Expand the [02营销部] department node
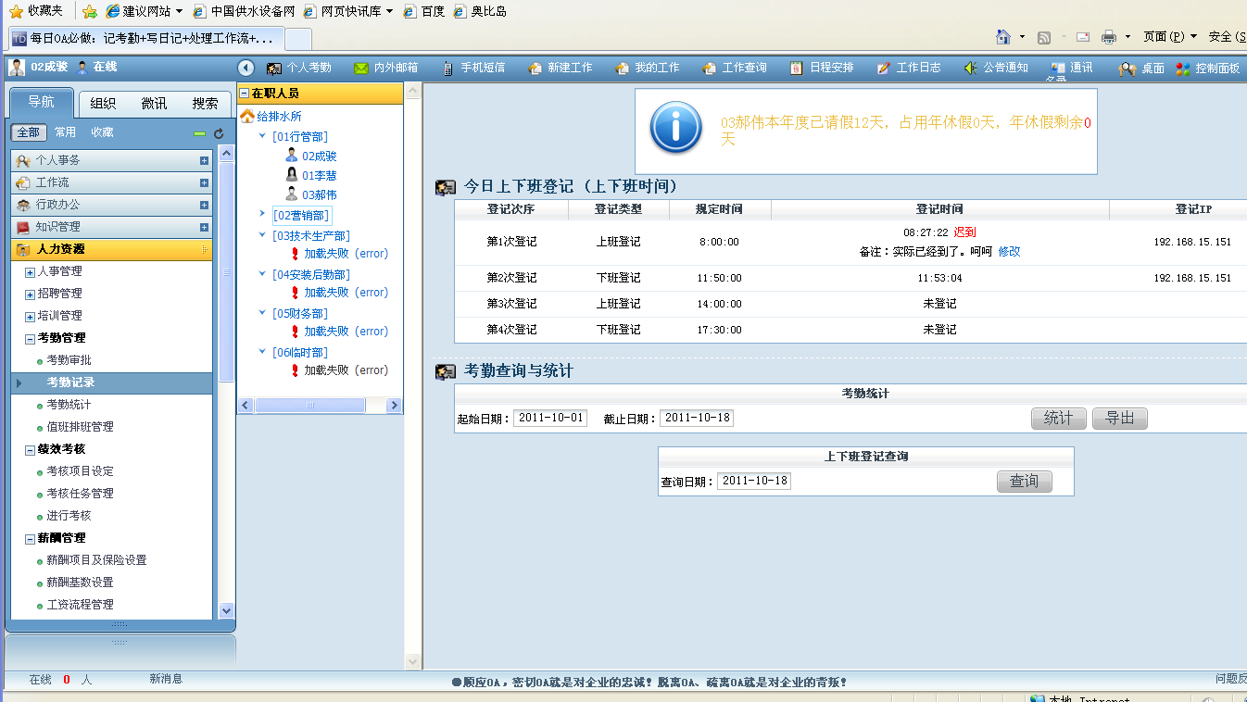1247x702 pixels. coord(262,214)
